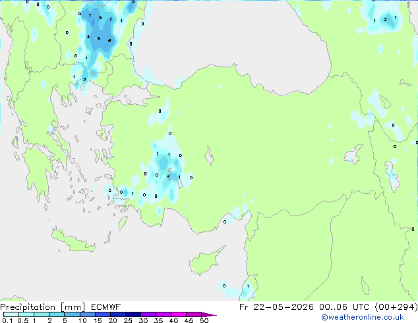Image resolution: width=418 pixels, height=323 pixels.
Task: Click the legend value '25'
Action: pyautogui.click(x=128, y=320)
